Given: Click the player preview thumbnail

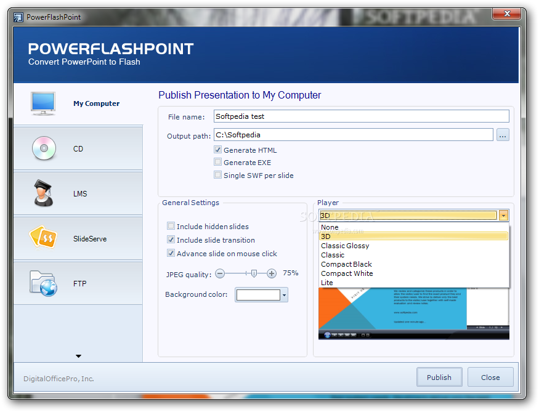Looking at the screenshot, I should pos(414,313).
